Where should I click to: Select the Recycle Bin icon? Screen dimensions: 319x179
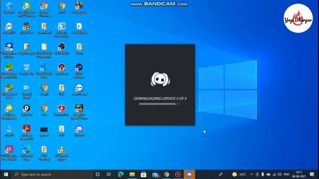pos(26,69)
